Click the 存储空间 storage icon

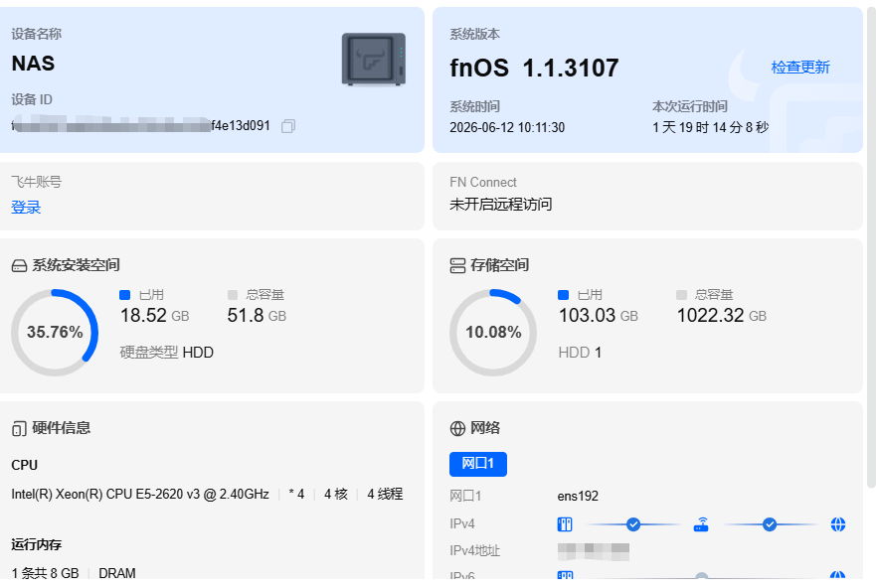tap(457, 265)
